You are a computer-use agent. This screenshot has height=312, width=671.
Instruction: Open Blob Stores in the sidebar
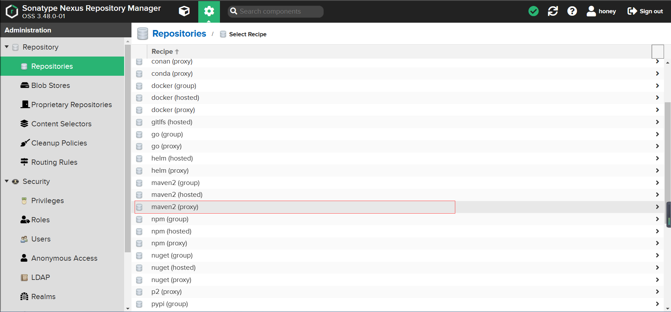(62, 85)
